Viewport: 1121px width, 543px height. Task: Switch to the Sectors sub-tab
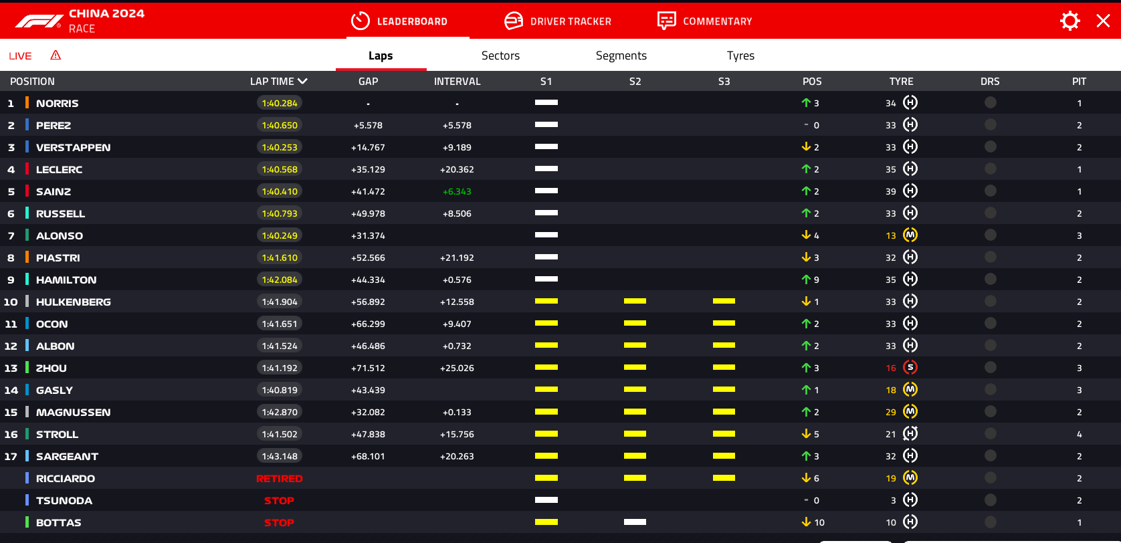pyautogui.click(x=500, y=56)
